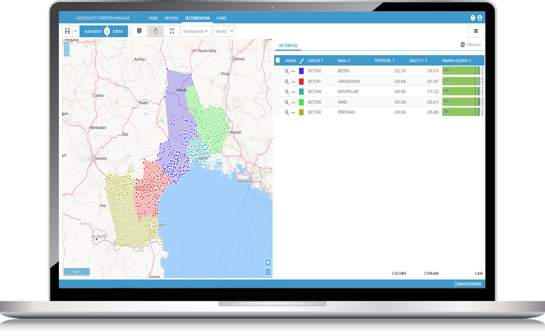
Task: Sort by SALES Y-1 column
Action: [418, 61]
